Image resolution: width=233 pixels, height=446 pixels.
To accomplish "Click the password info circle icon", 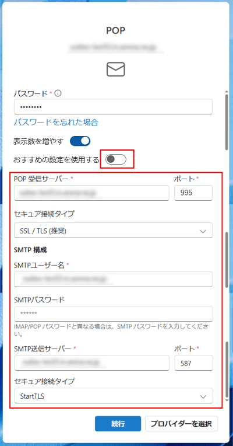I will 58,93.
